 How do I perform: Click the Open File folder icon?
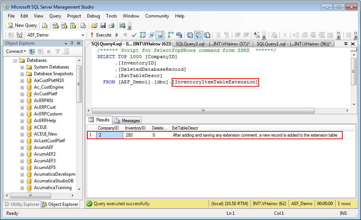tap(94, 25)
